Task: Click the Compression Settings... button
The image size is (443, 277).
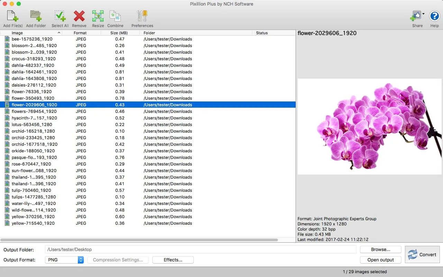Action: pyautogui.click(x=118, y=260)
